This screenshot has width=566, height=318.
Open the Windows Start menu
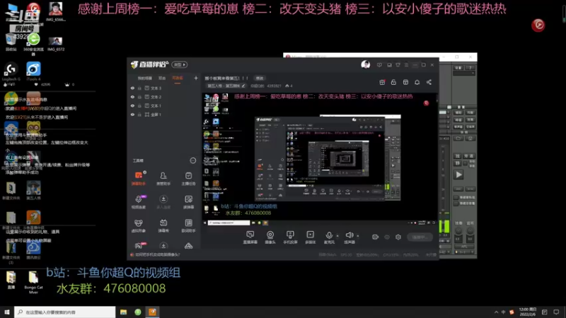coord(7,312)
